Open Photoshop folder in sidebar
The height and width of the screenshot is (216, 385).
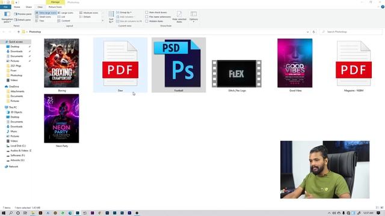pyautogui.click(x=16, y=76)
